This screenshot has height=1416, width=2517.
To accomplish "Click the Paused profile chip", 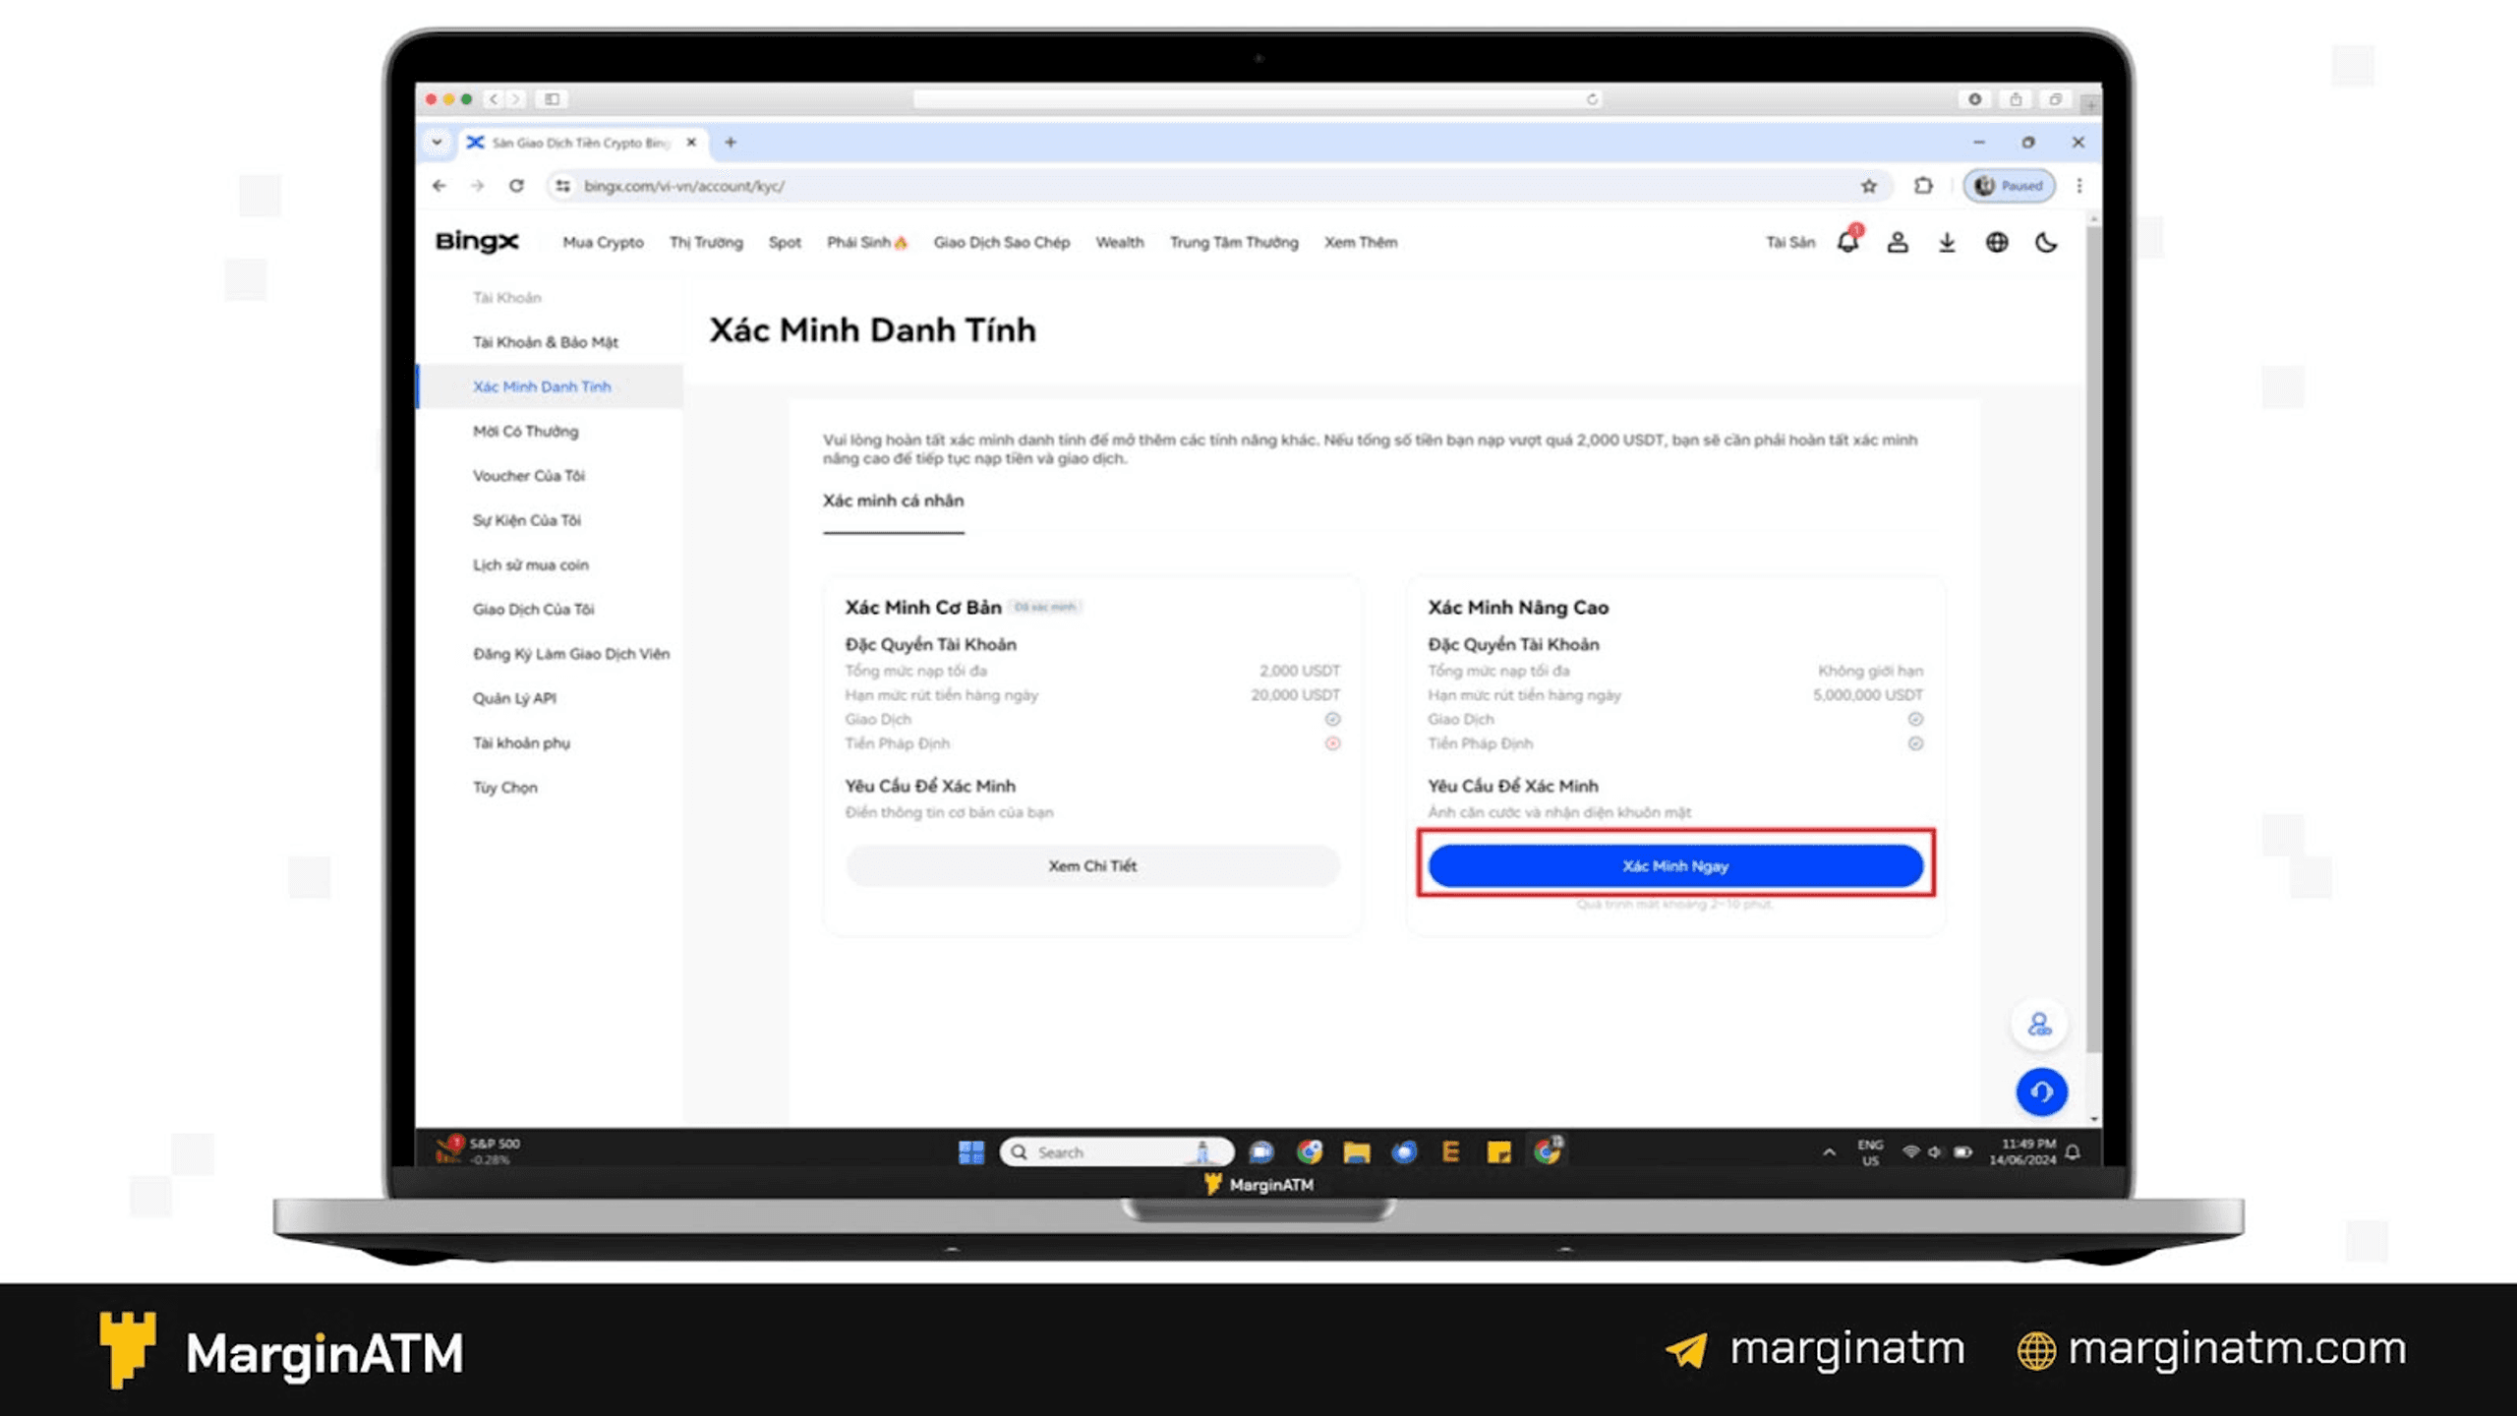I will tap(2009, 186).
